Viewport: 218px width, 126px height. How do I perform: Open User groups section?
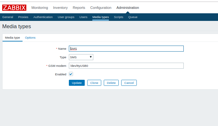point(66,17)
